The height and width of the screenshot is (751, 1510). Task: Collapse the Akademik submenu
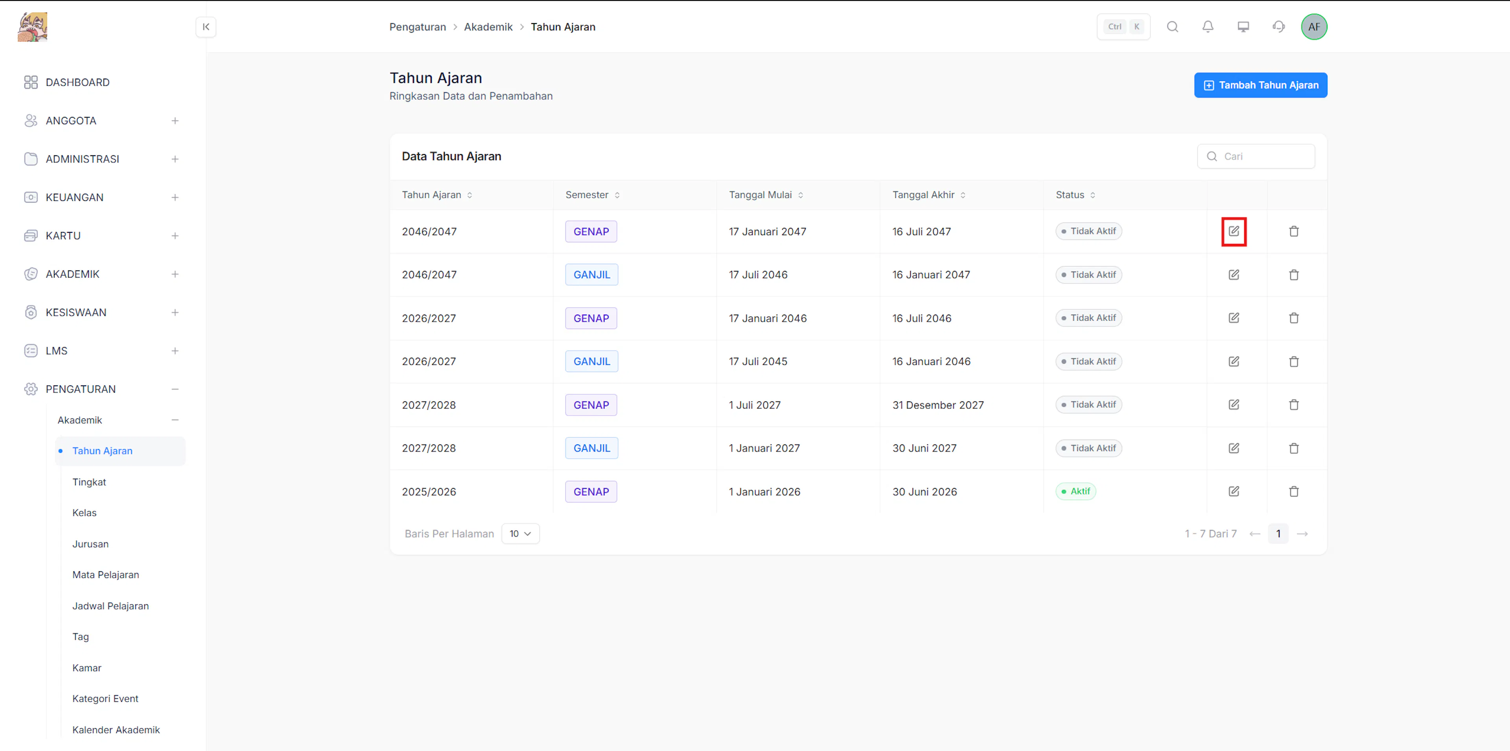point(175,420)
